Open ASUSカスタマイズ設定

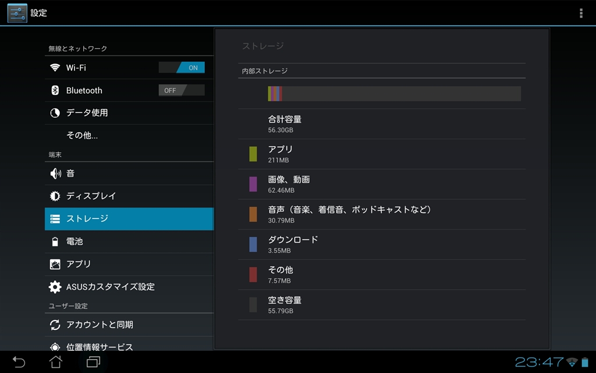coord(129,287)
